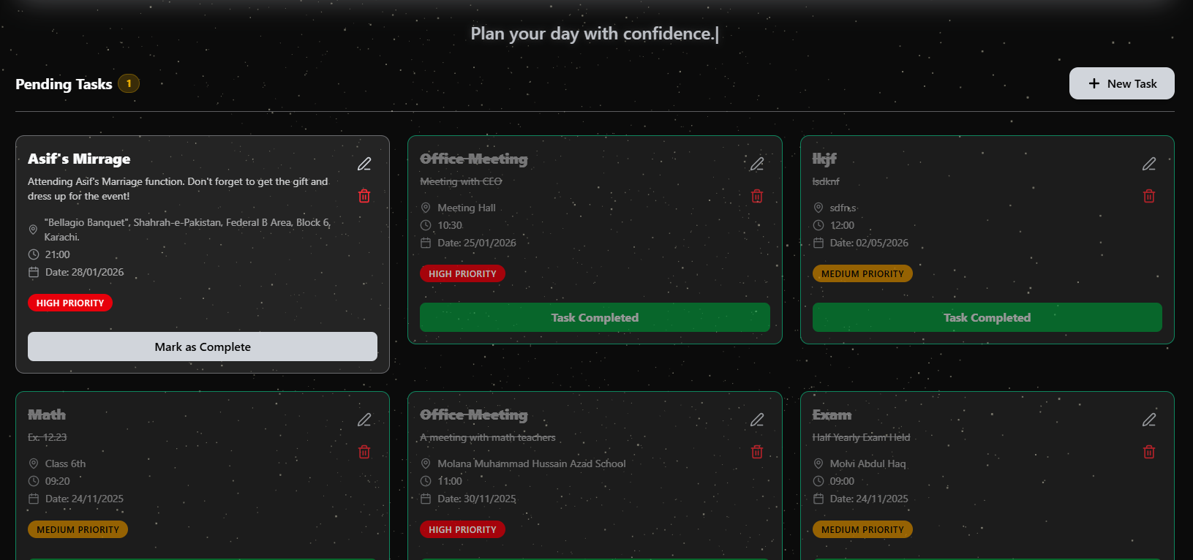Click trash icon on Math task
1193x560 pixels.
click(364, 452)
